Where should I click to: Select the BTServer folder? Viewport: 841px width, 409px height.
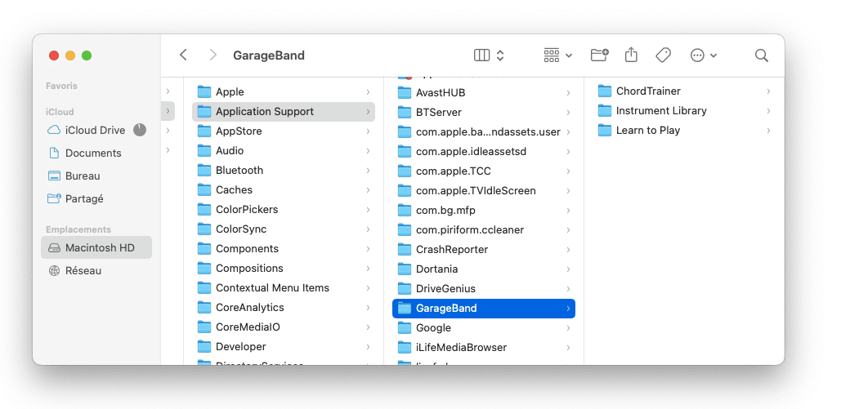484,112
